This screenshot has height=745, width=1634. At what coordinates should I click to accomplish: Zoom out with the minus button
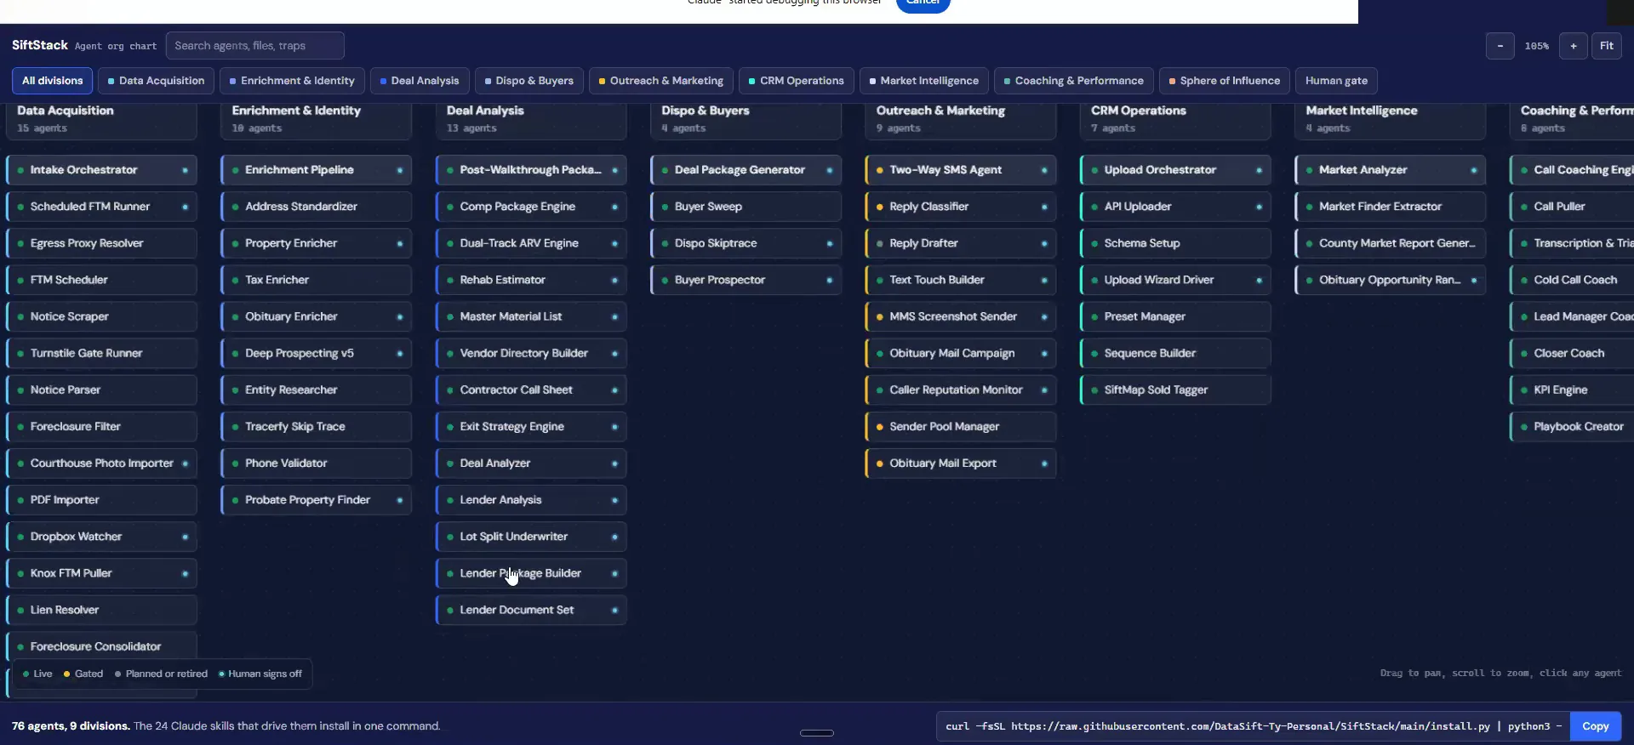(x=1500, y=46)
